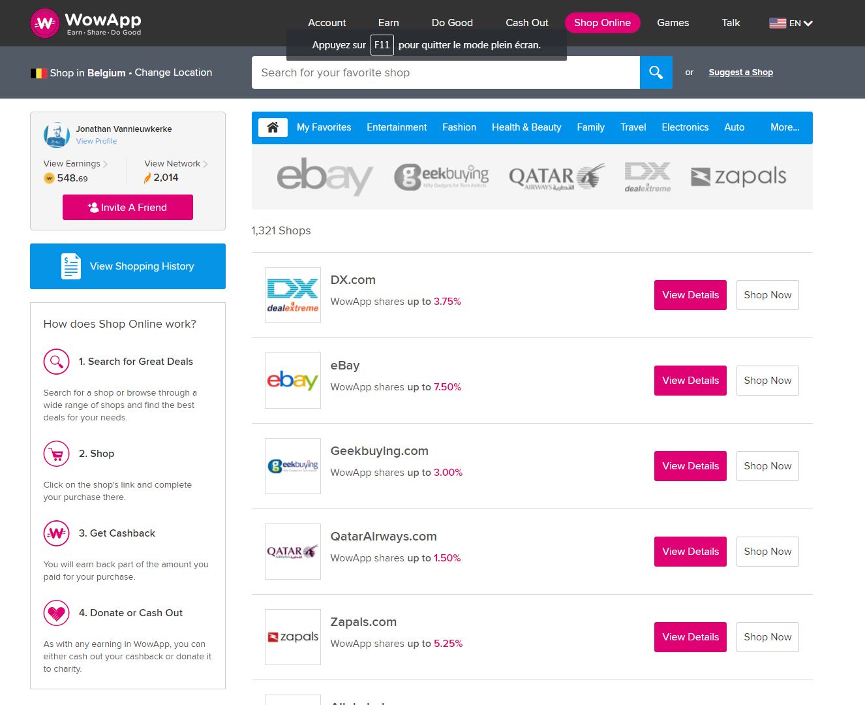Open the Do Good menu

click(x=452, y=23)
